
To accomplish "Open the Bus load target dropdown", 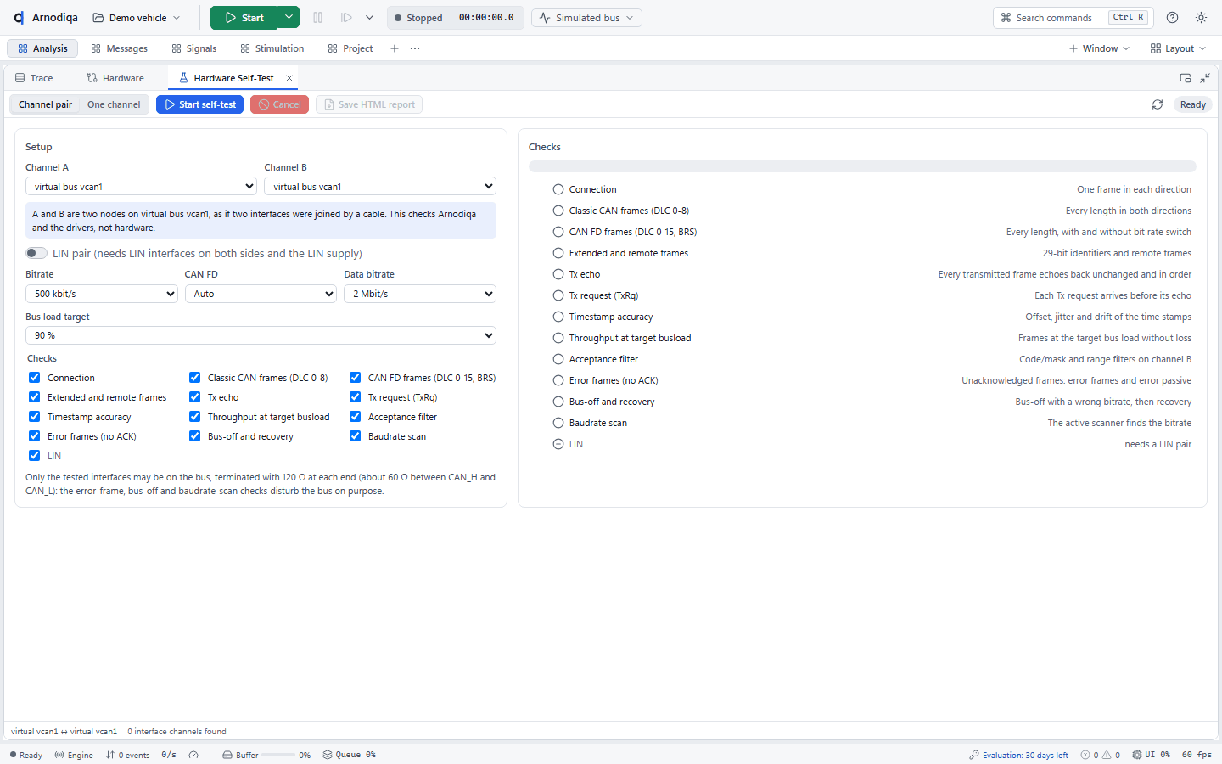I will tap(261, 335).
